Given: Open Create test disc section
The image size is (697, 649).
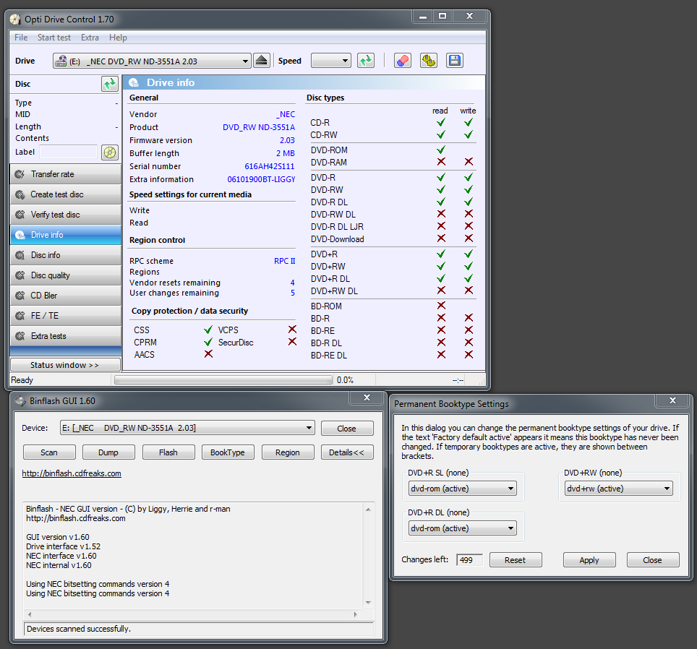Looking at the screenshot, I should click(x=65, y=194).
